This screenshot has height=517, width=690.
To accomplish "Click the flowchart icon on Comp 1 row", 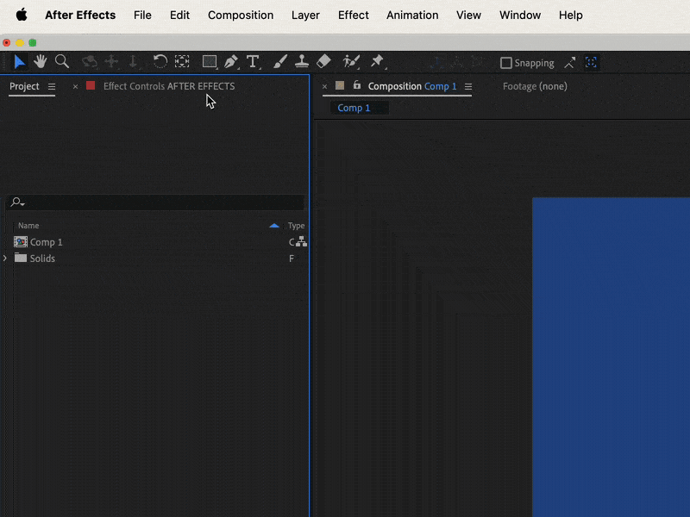I will 301,242.
